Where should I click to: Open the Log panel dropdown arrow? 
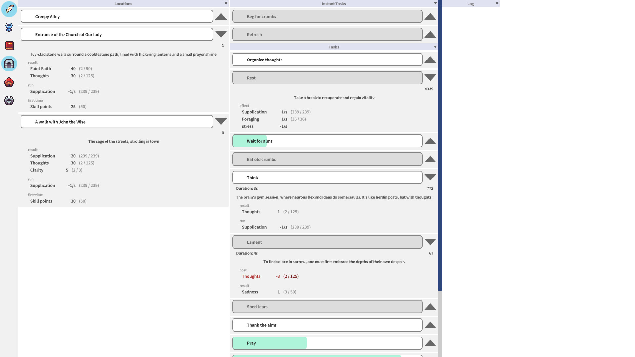point(497,3)
